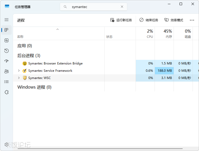
Task: Maximize the Task Manager window
Action: pyautogui.click(x=181, y=4)
